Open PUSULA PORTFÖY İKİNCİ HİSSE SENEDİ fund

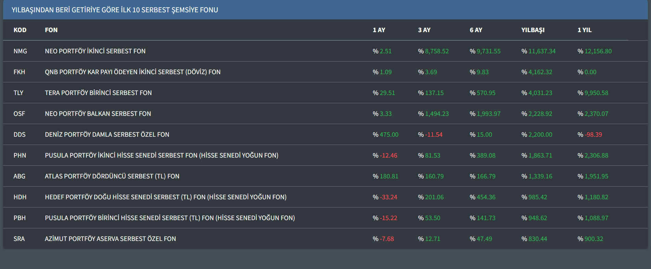pyautogui.click(x=161, y=156)
